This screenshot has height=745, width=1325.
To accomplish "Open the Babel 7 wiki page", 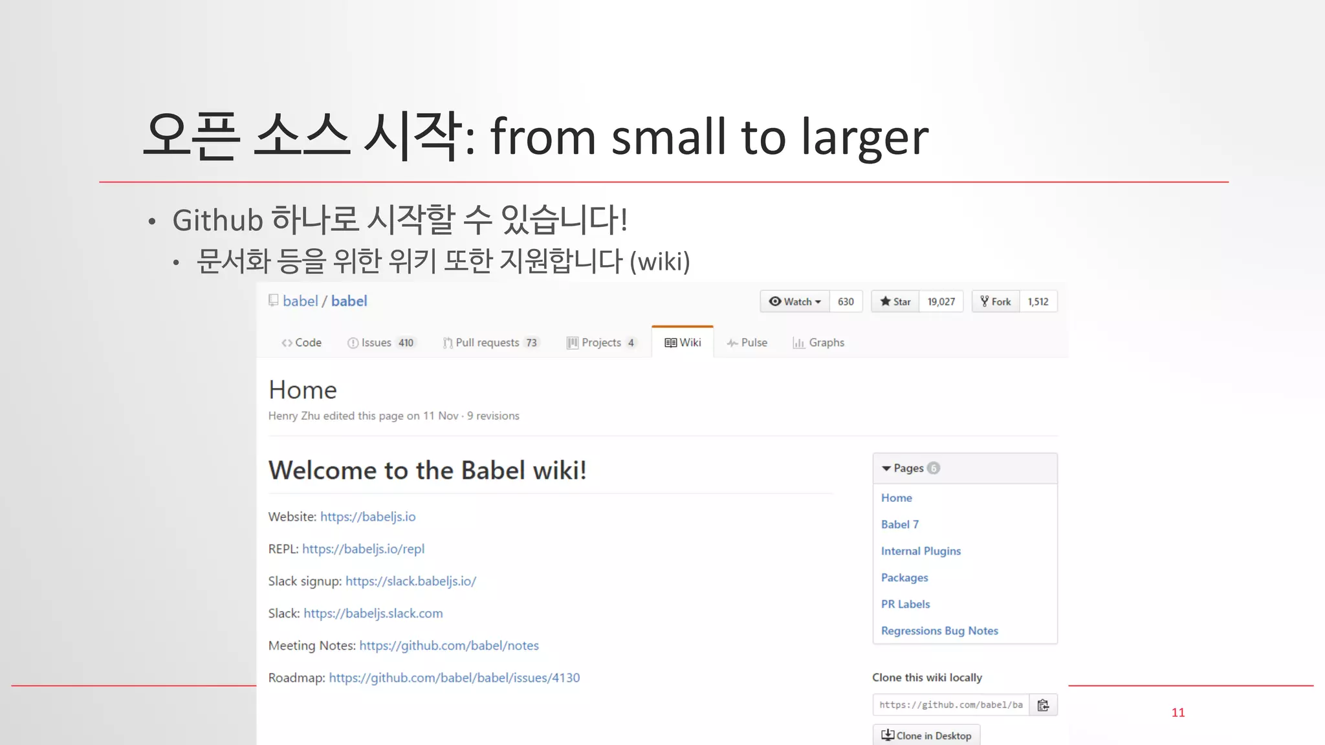I will 900,524.
